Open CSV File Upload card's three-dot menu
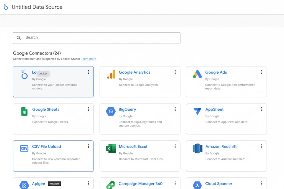The width and height of the screenshot is (284, 189). tap(88, 146)
